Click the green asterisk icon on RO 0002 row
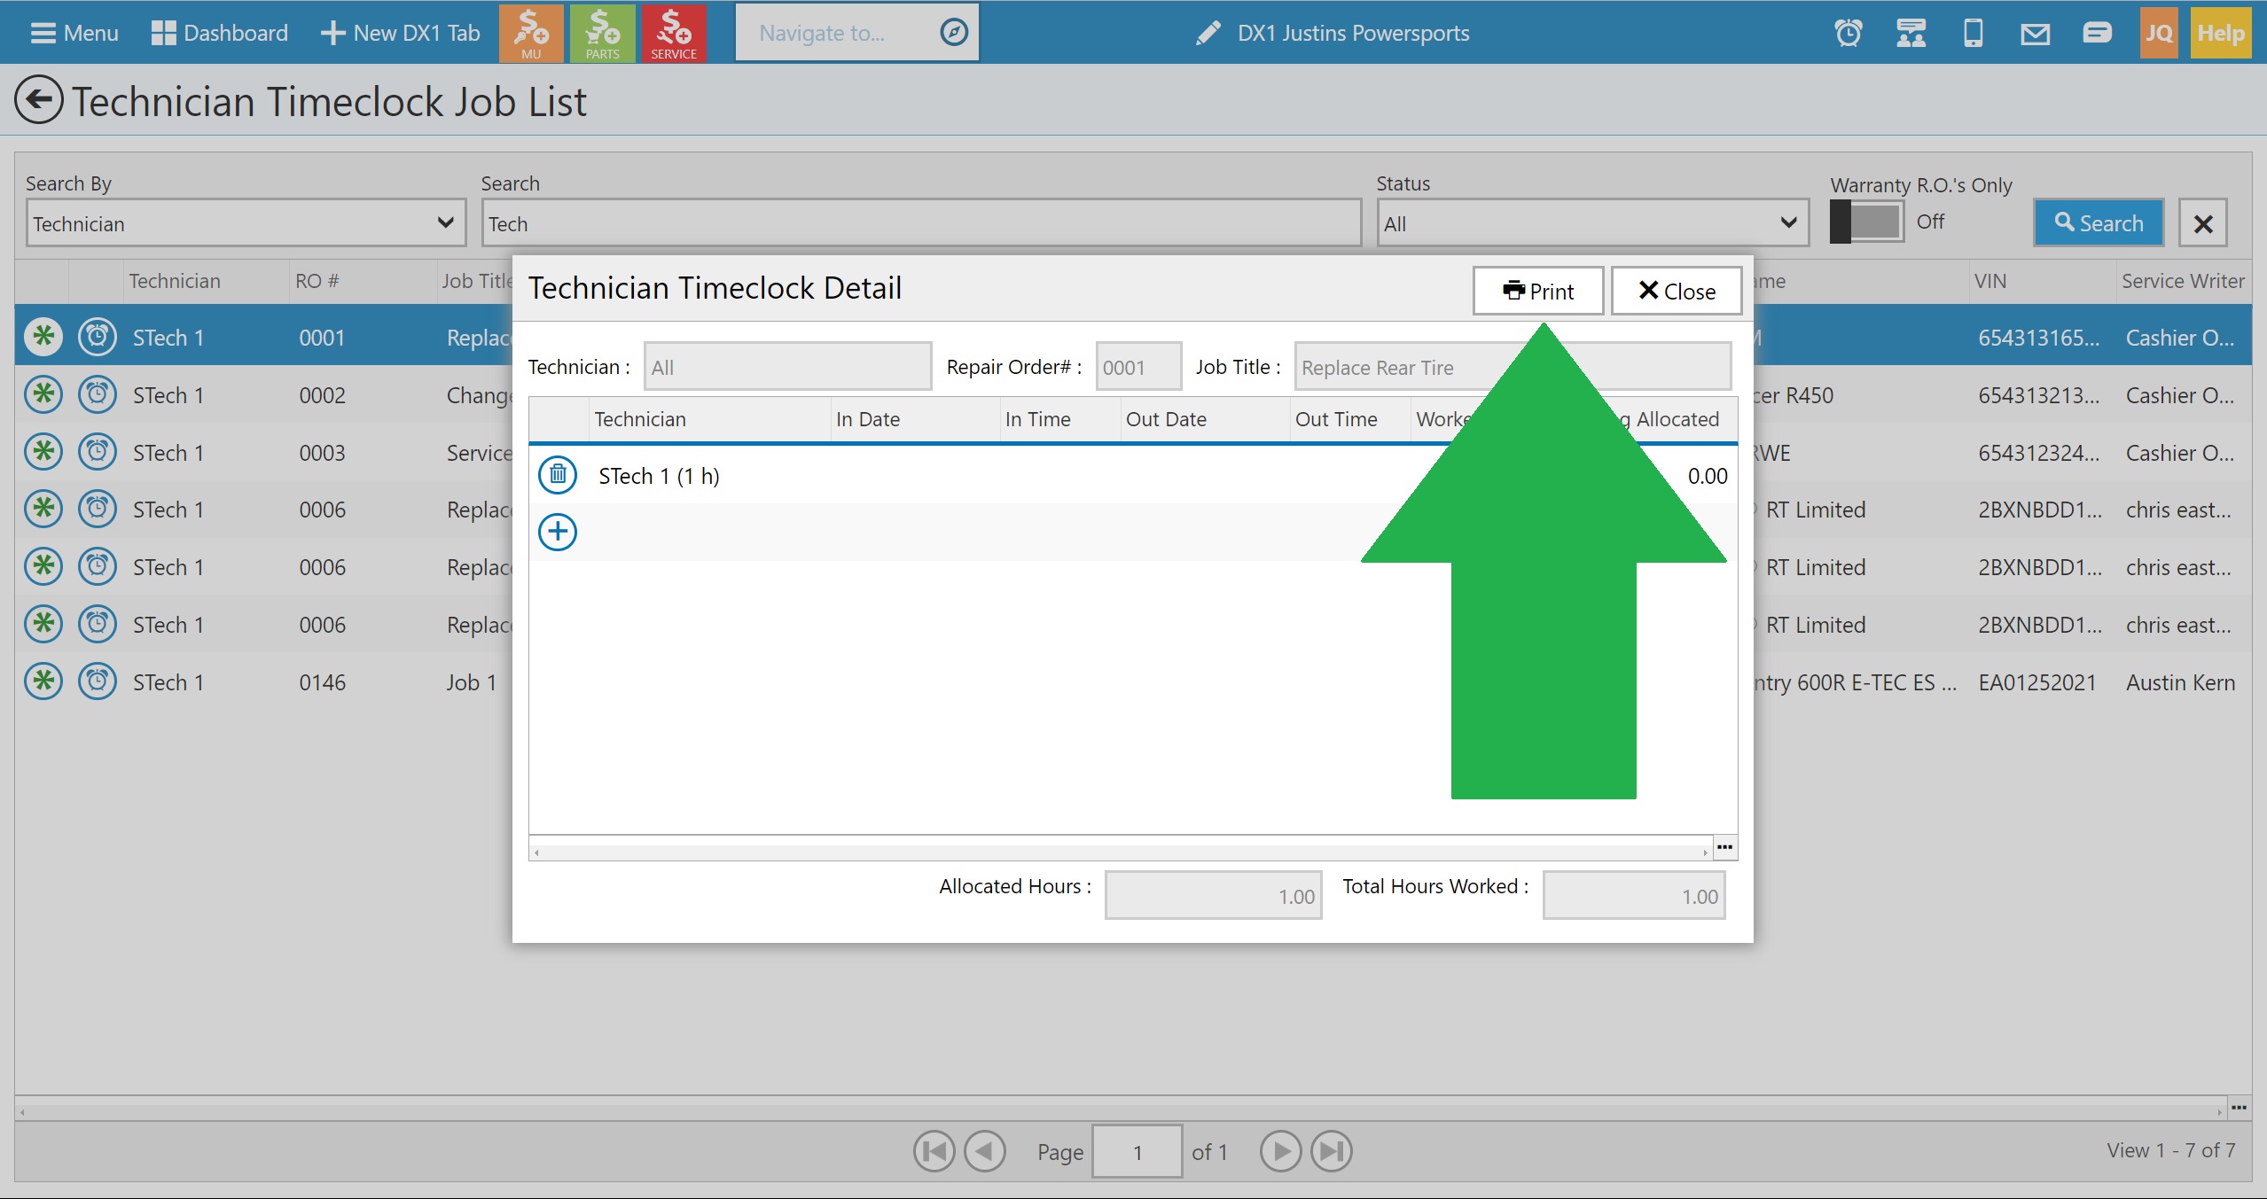Screen dimensions: 2267x1199 43,394
